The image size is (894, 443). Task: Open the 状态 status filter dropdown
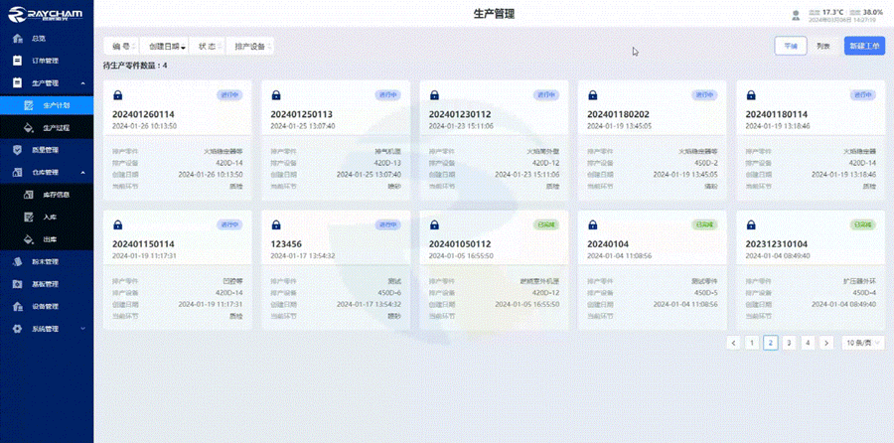[209, 46]
